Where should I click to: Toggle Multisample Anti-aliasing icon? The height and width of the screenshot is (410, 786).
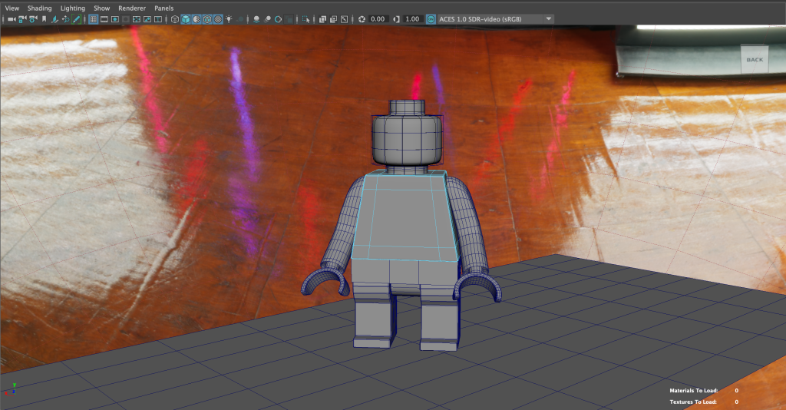[x=278, y=19]
